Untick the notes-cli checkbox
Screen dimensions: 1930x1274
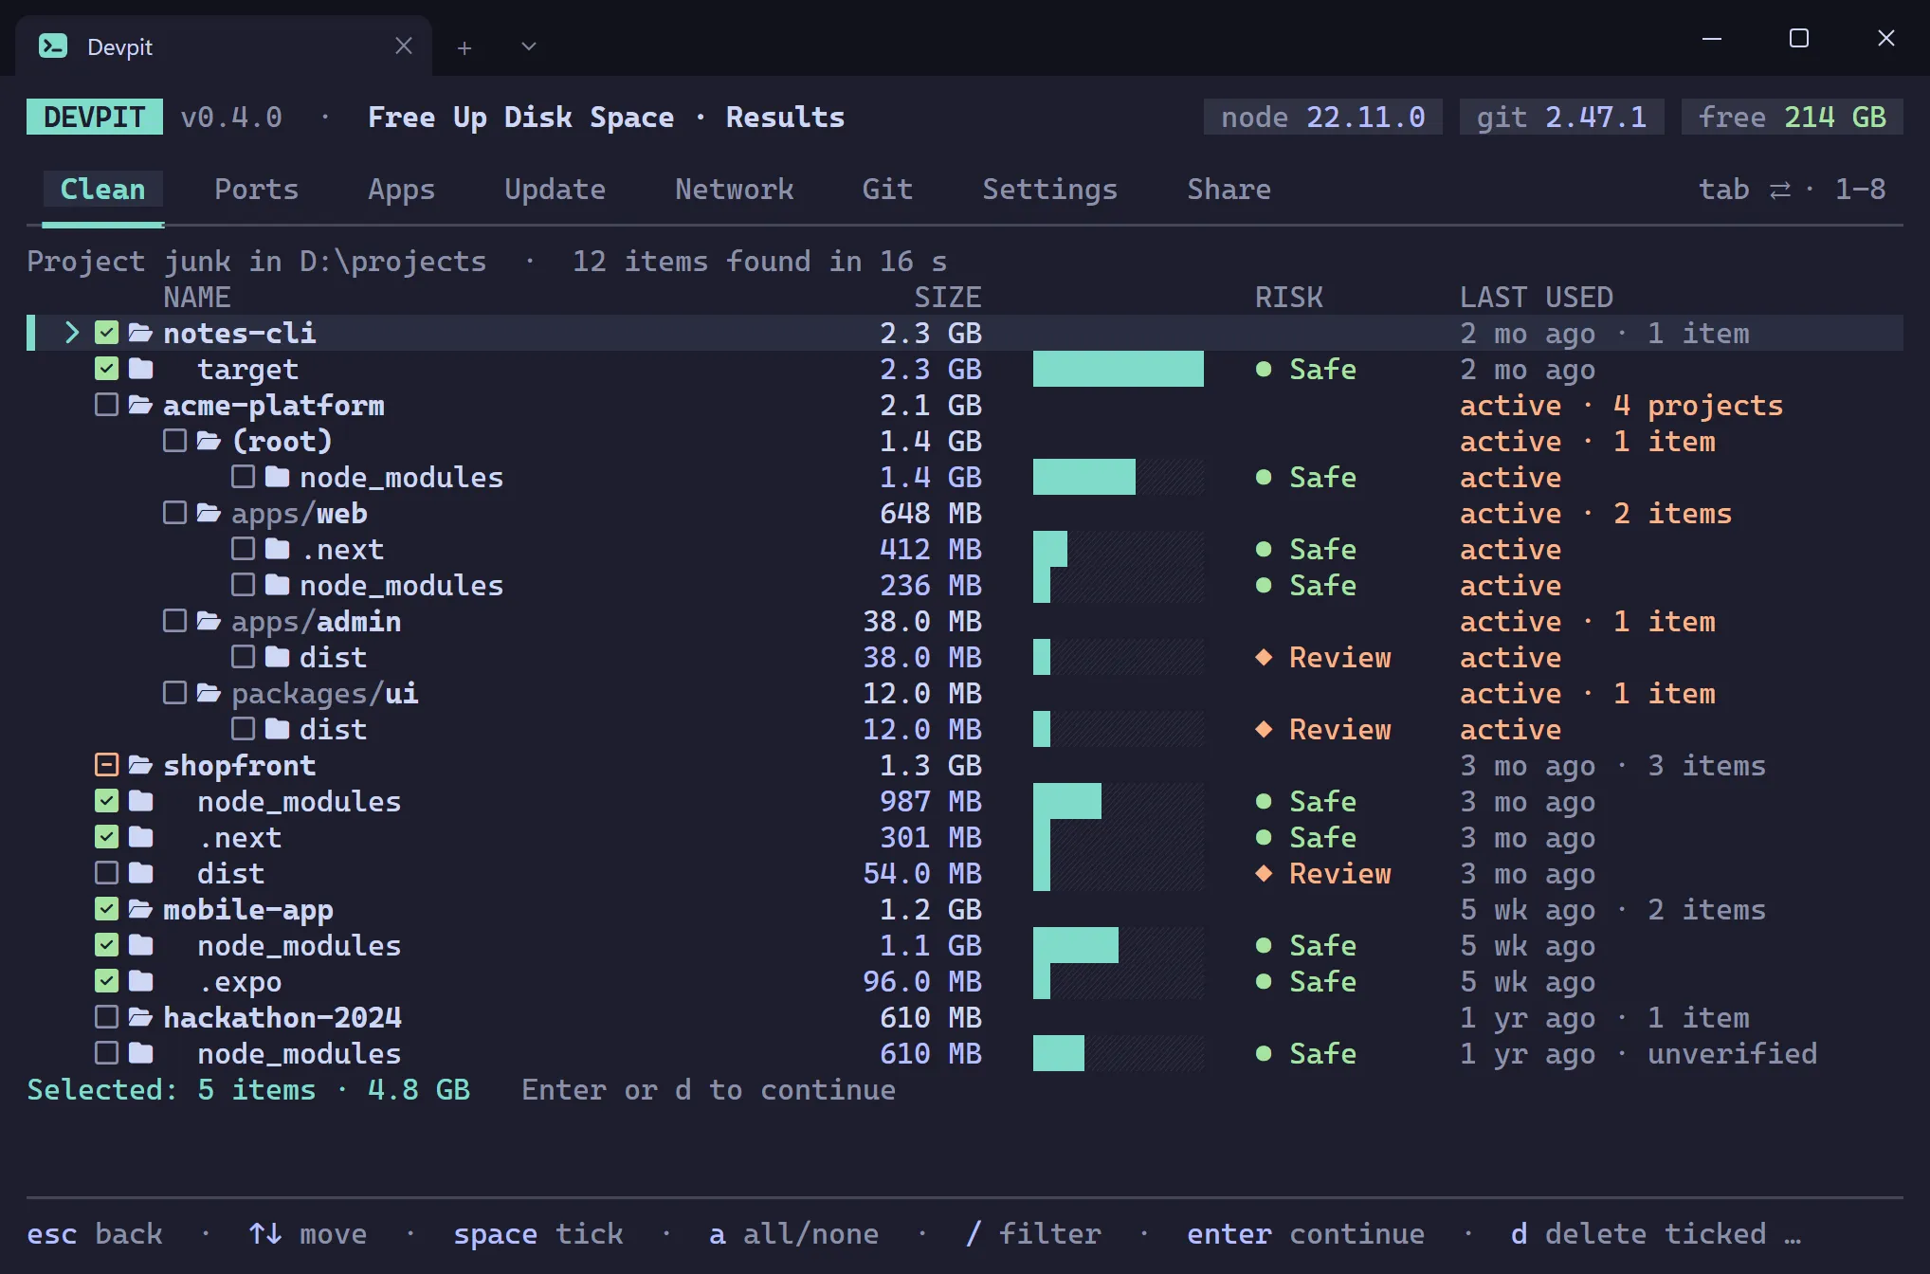pos(106,333)
